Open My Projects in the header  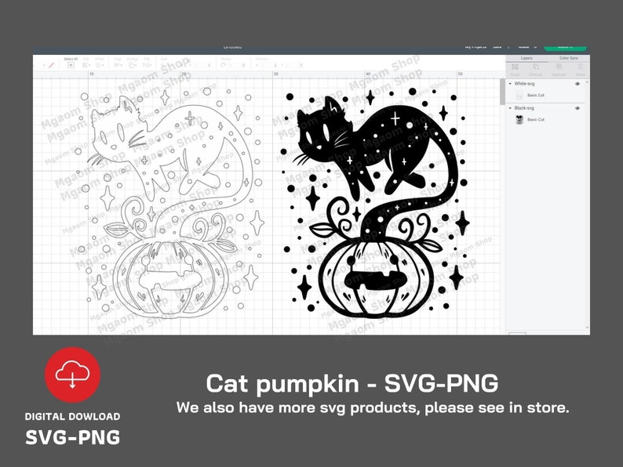475,47
